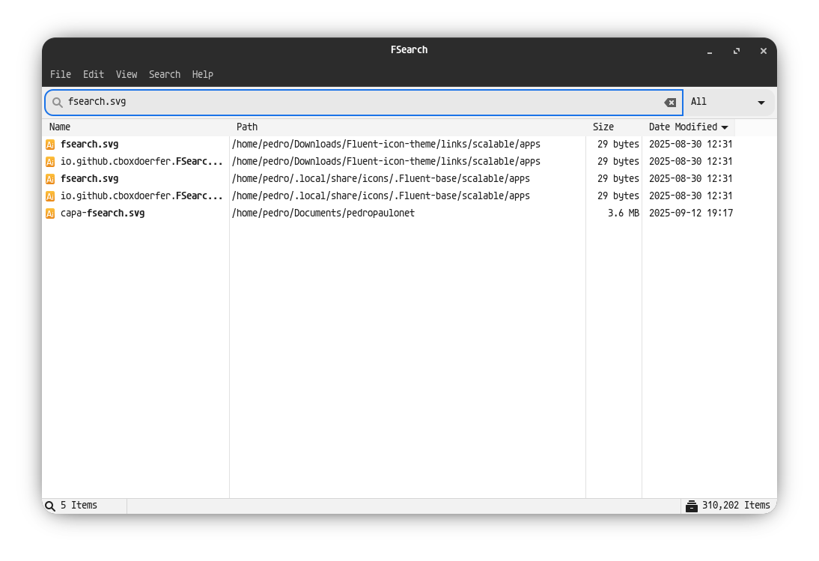
Task: Sort results by the Size column header
Action: (603, 127)
